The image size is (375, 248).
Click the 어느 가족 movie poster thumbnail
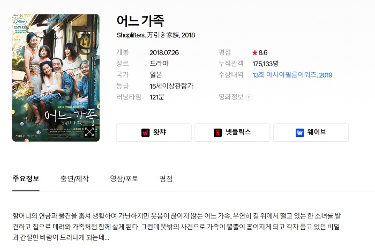56,78
